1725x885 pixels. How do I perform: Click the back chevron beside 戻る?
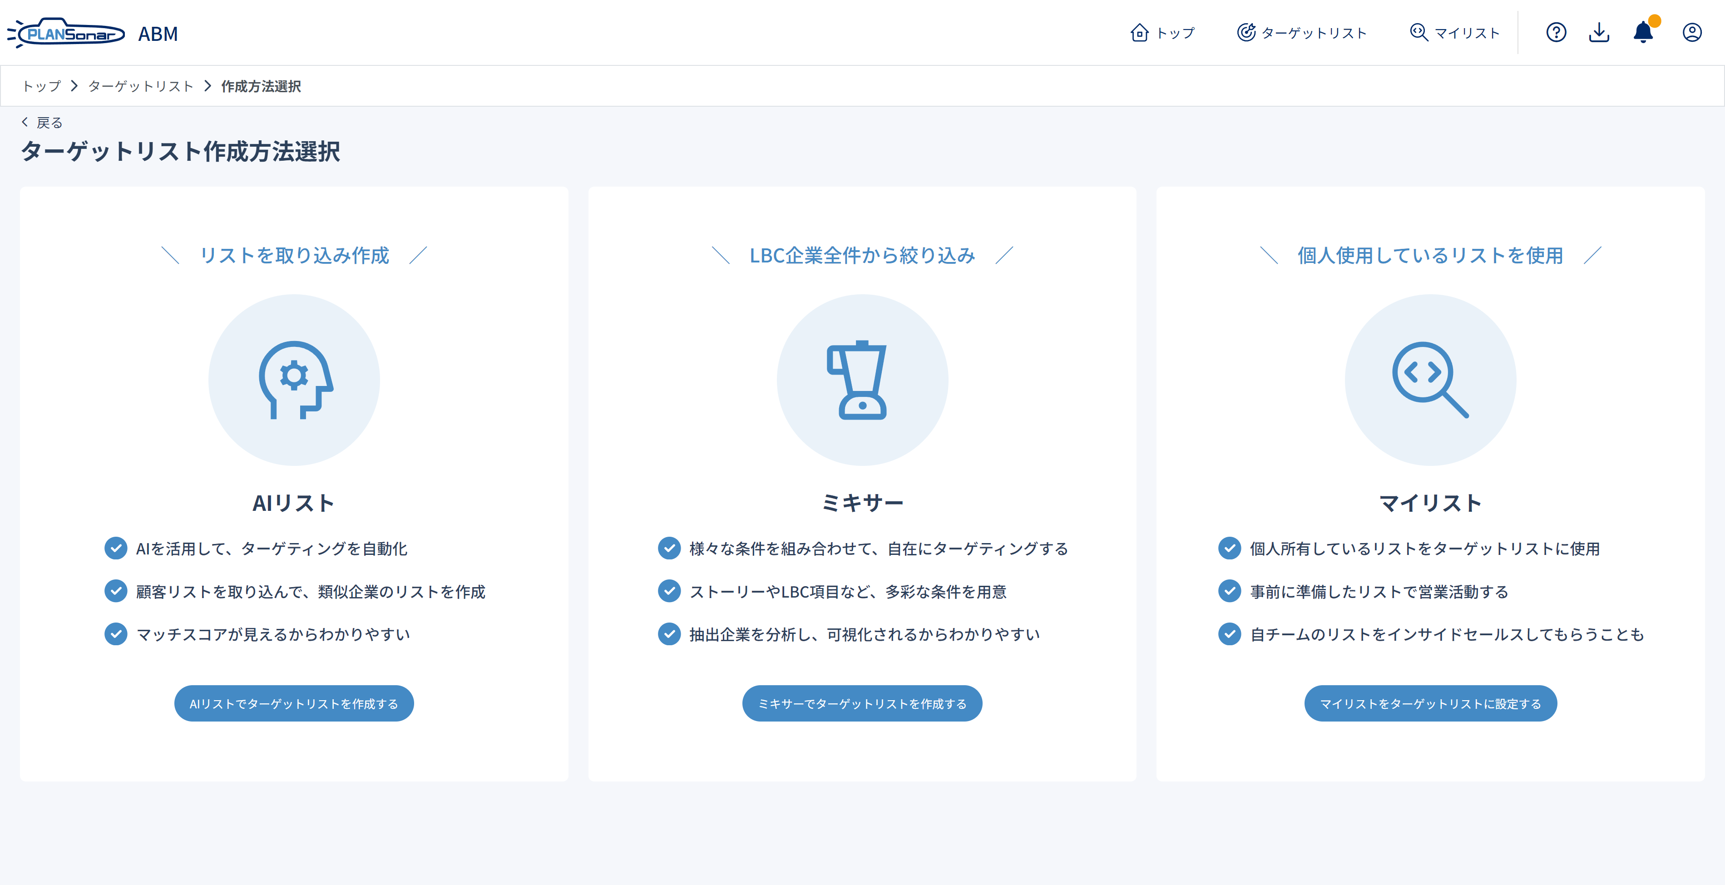(25, 122)
